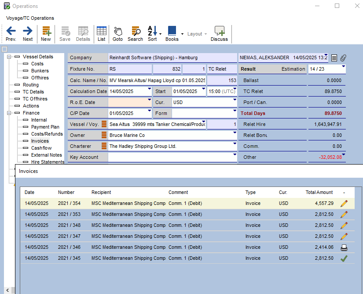Click the Relet Hire value 1,643,947.91
The width and height of the screenshot is (363, 294).
point(328,124)
